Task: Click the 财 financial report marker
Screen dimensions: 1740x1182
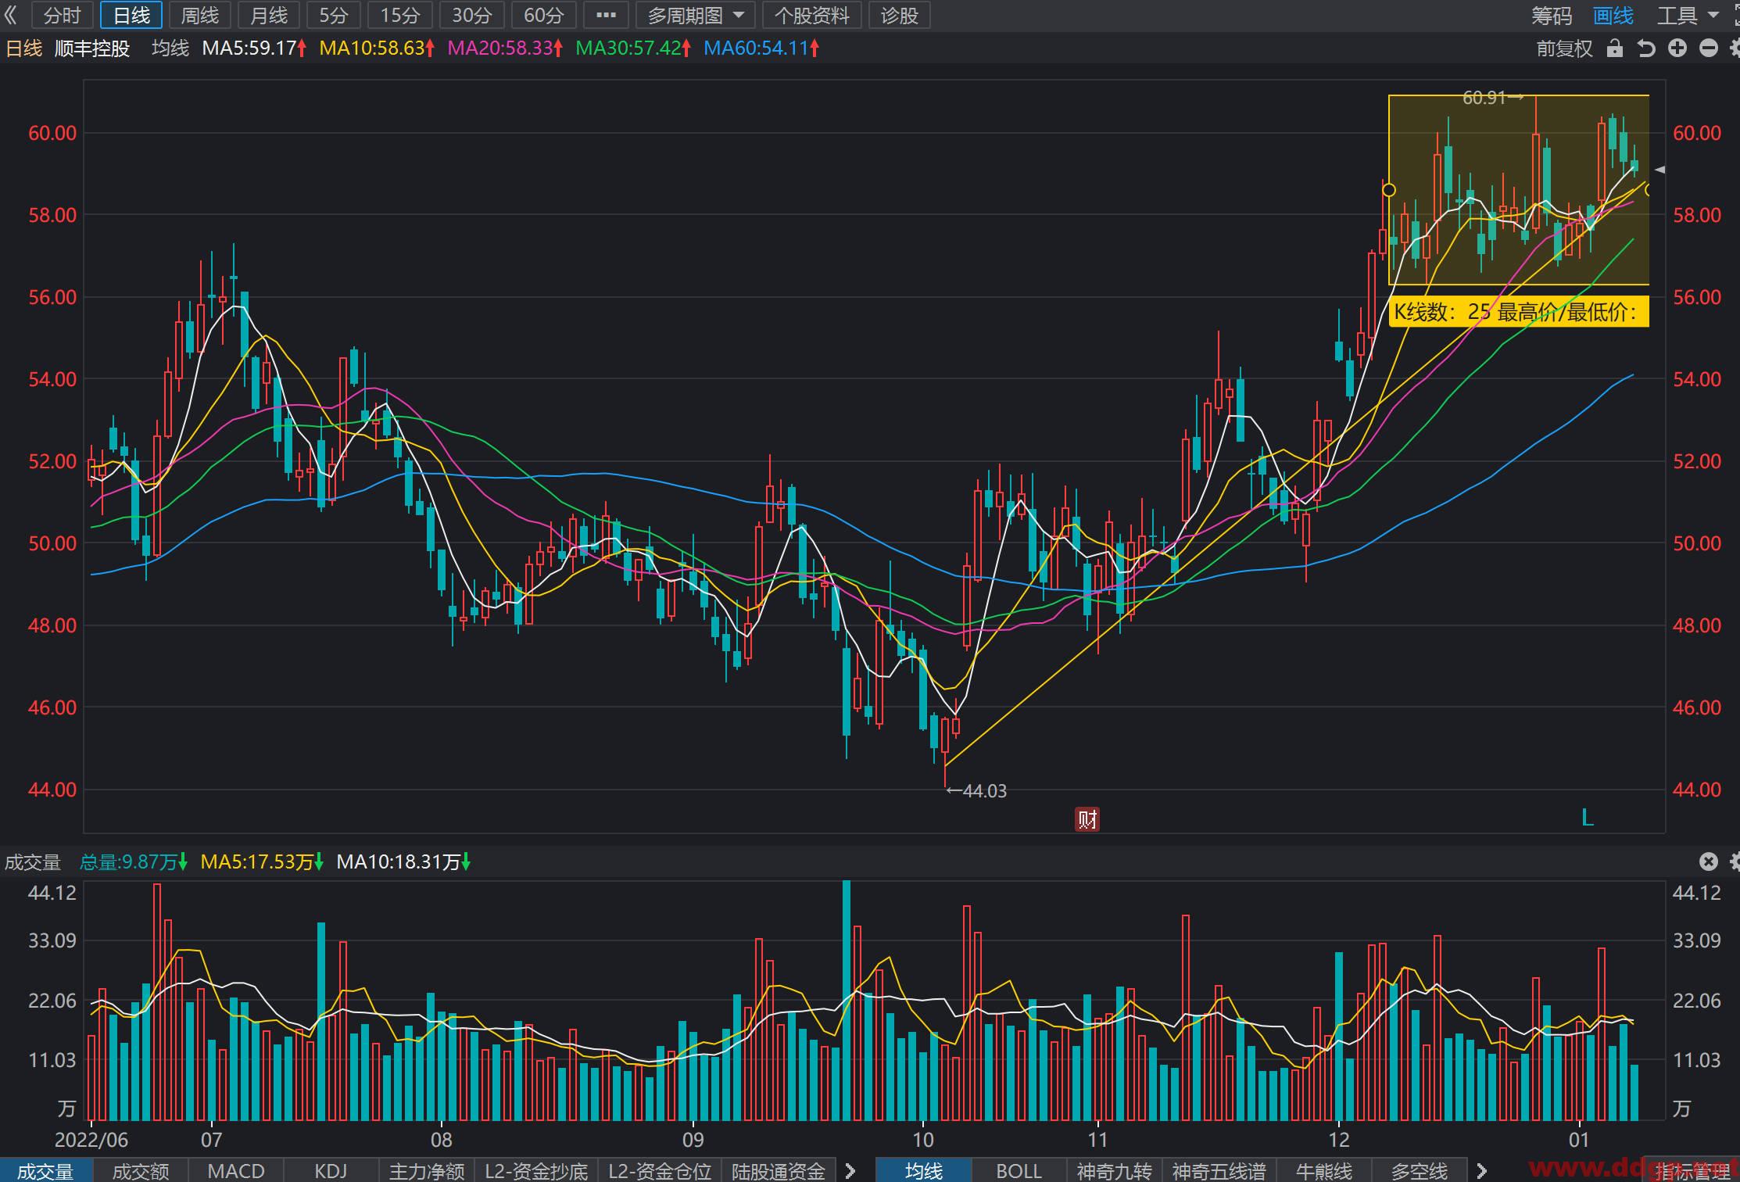Action: click(1087, 818)
